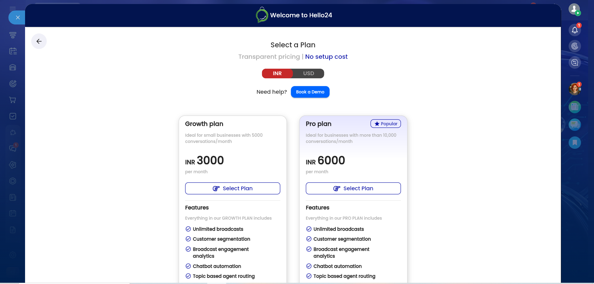Open the hexagon icon in left sidebar
594x284 pixels.
click(13, 181)
